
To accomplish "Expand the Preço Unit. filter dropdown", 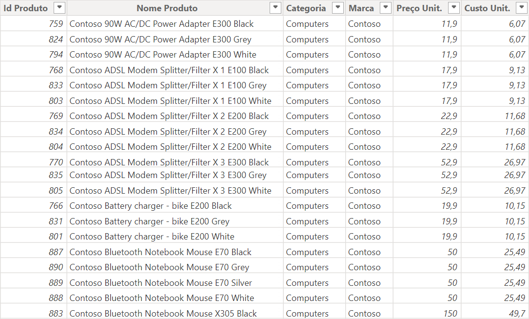I will point(454,7).
